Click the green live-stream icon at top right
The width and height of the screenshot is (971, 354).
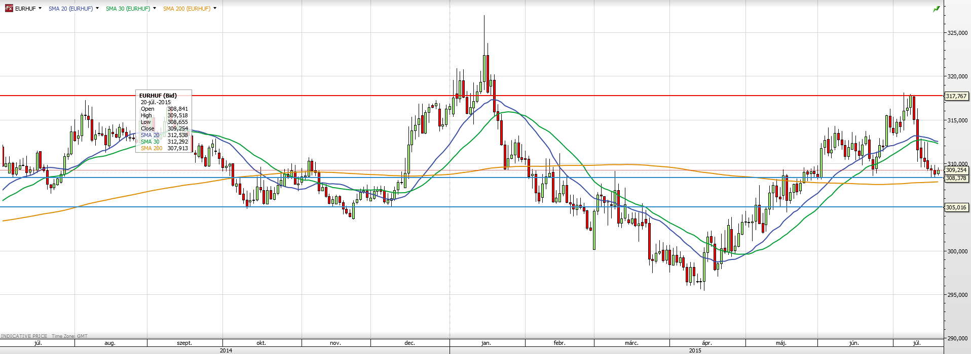(x=937, y=9)
